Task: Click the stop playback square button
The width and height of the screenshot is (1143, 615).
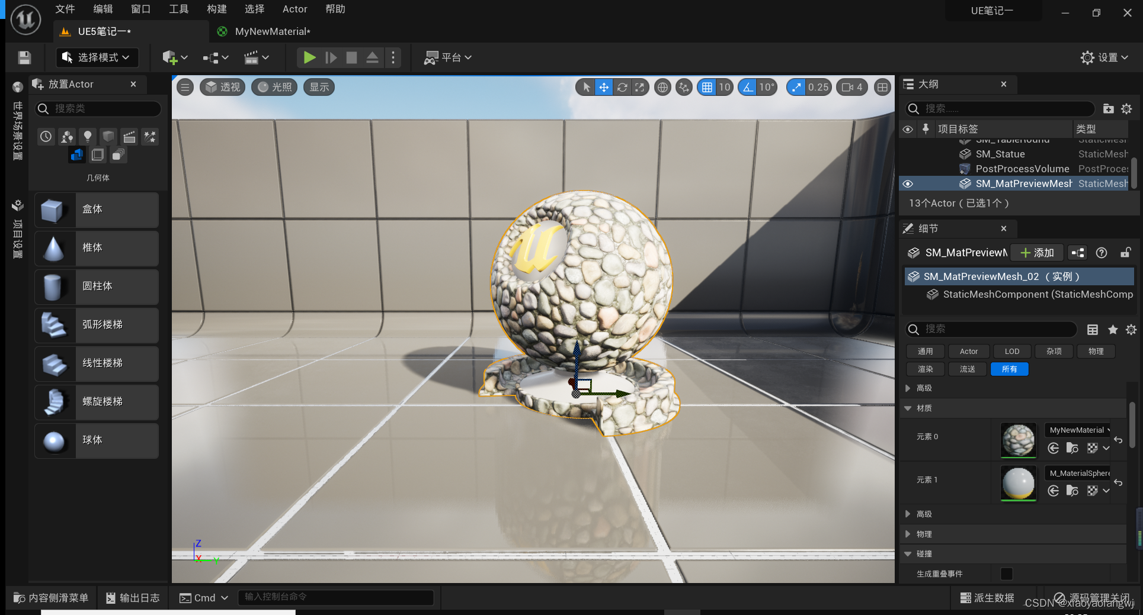Action: 351,57
